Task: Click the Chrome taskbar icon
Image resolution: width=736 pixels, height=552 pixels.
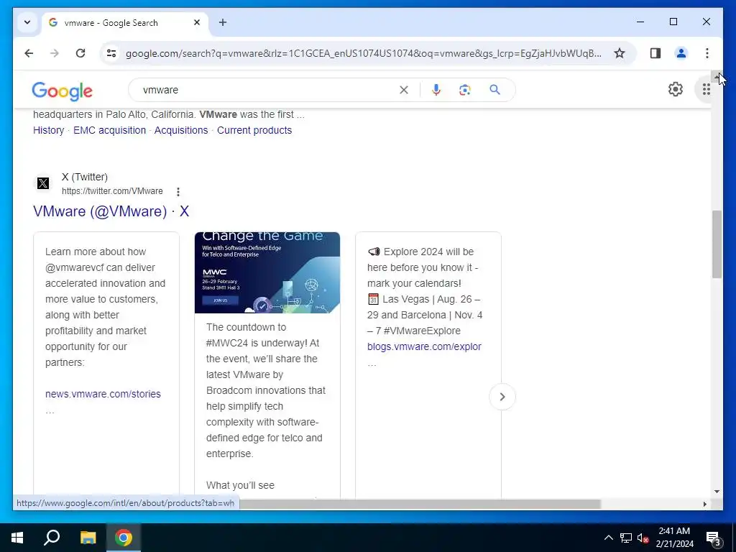Action: coord(124,538)
